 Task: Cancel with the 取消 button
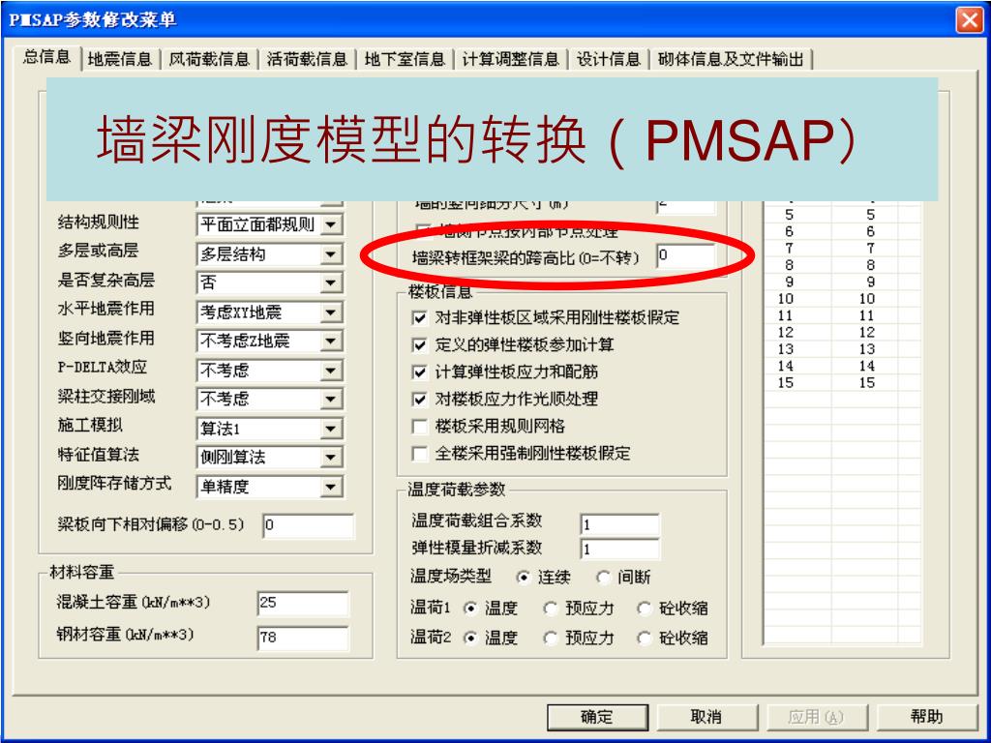point(706,717)
